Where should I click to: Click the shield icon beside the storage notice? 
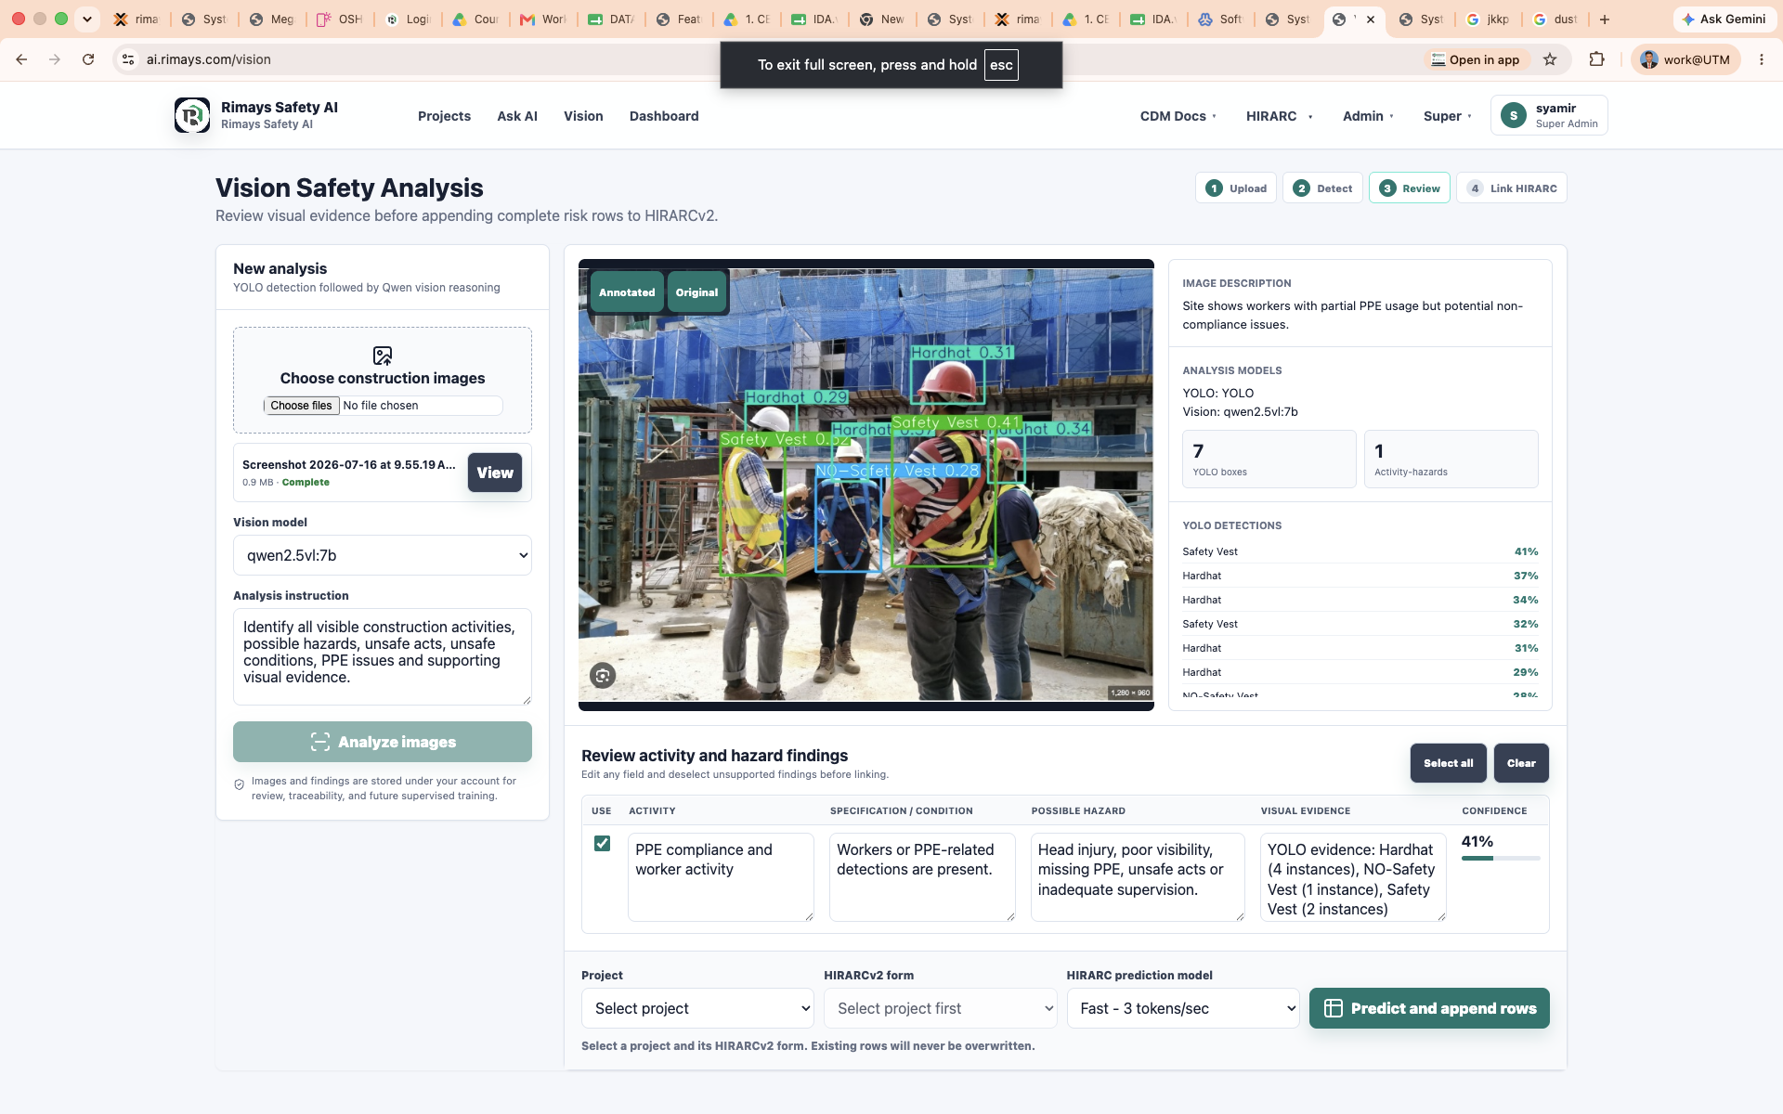[240, 784]
